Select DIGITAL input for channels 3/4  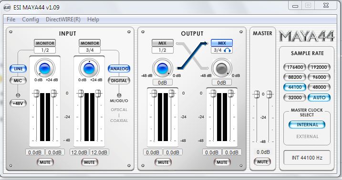[119, 81]
